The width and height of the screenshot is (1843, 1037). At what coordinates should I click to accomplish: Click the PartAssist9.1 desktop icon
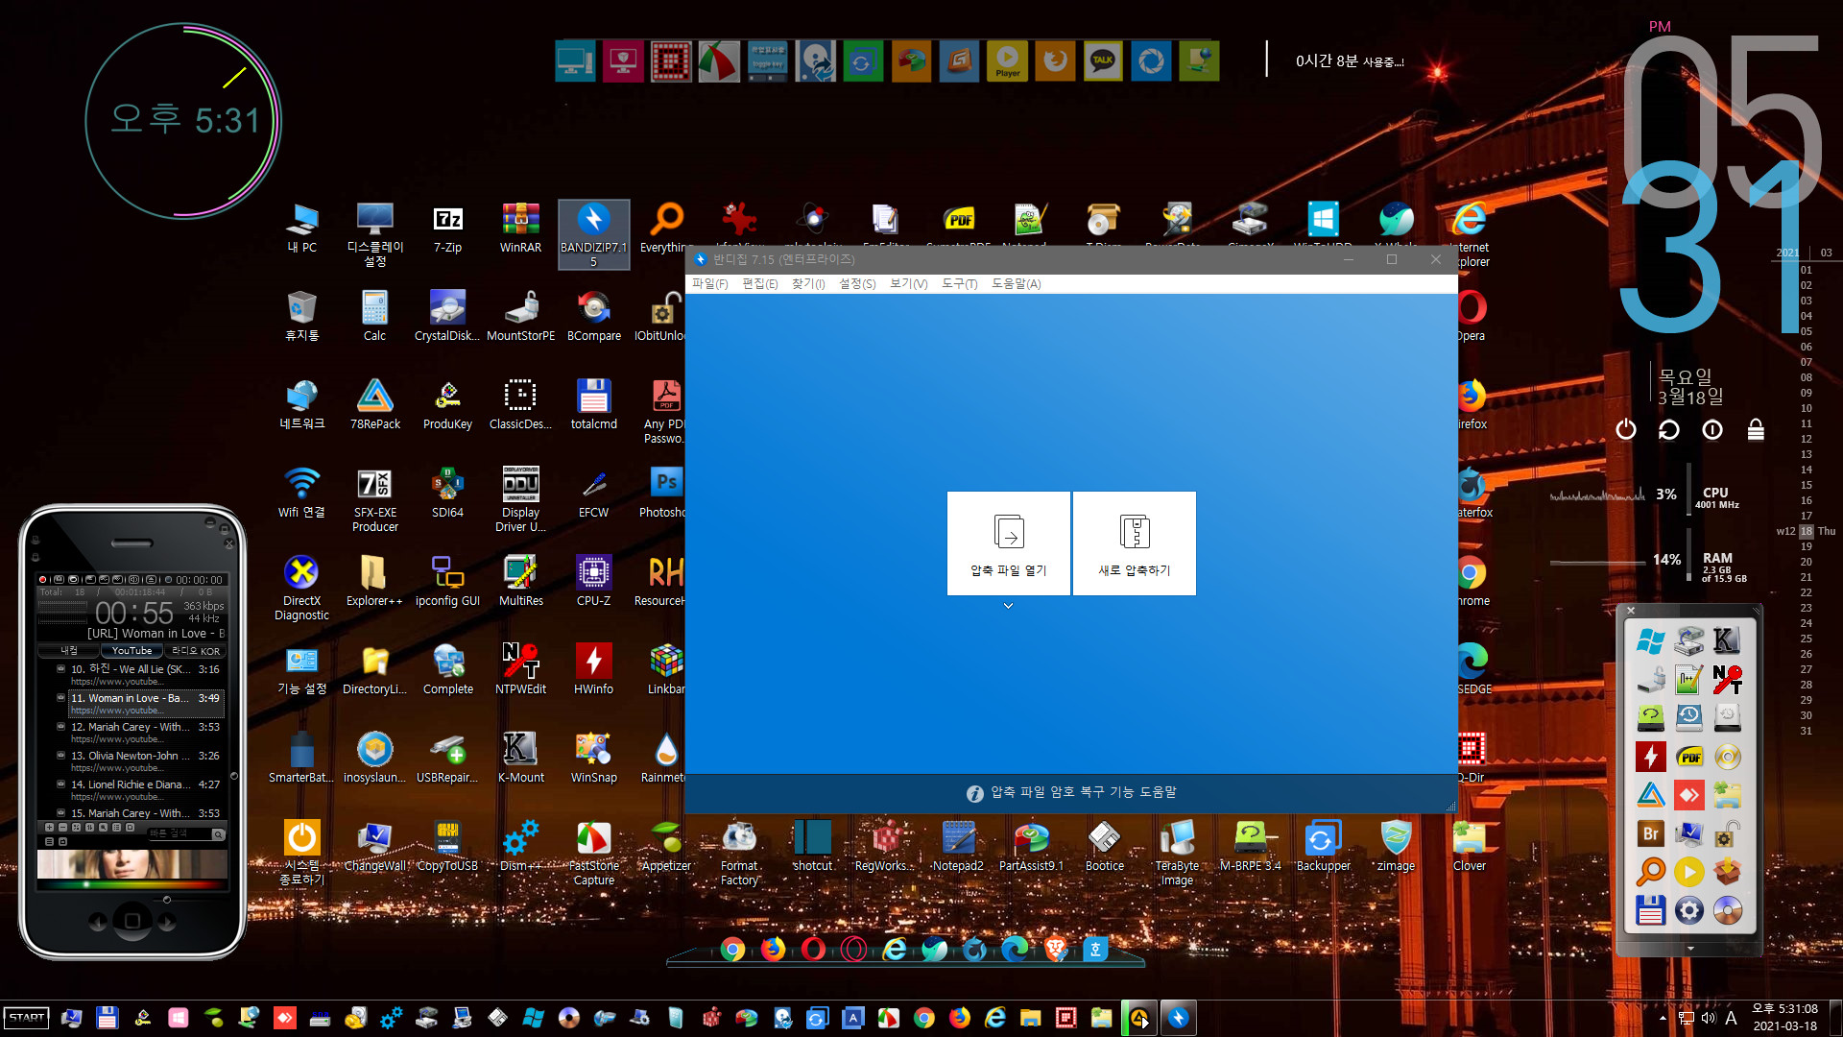(x=1031, y=847)
